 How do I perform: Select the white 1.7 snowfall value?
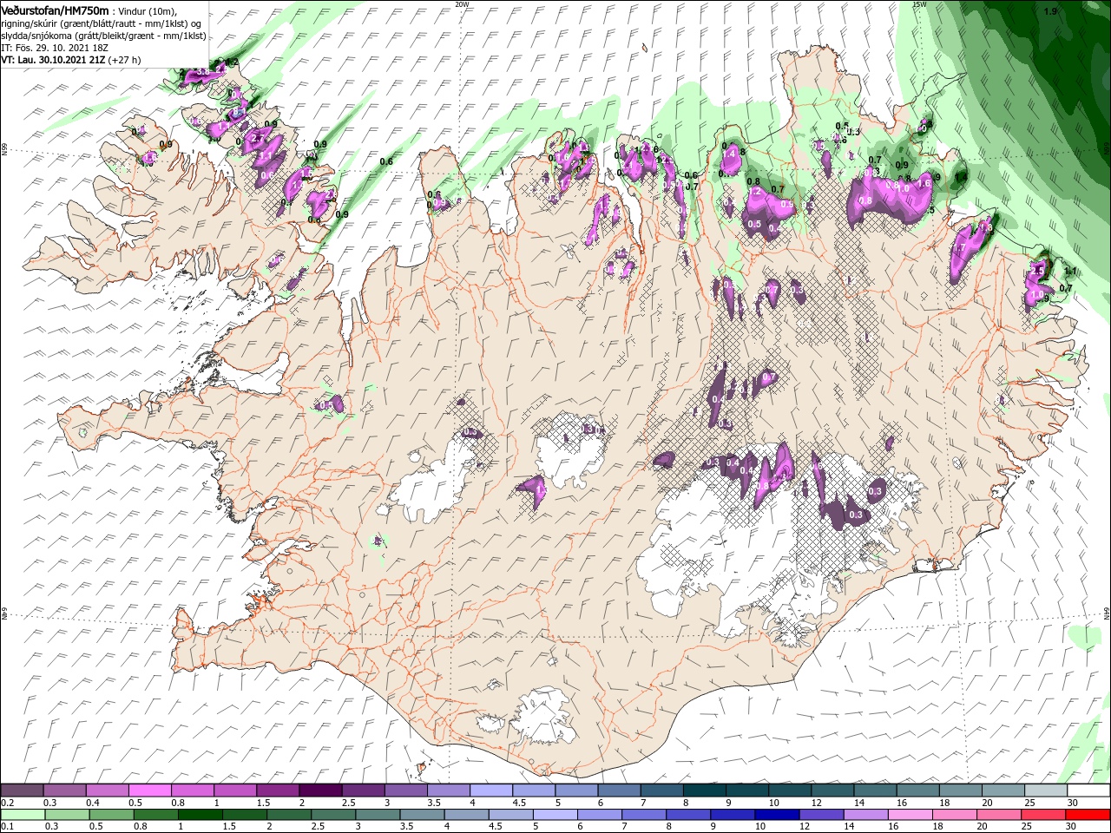coord(958,247)
